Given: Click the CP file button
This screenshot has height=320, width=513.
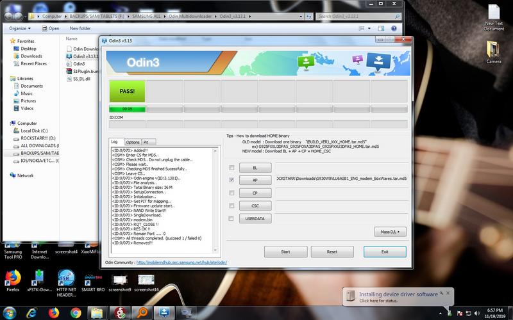Looking at the screenshot, I should (255, 193).
